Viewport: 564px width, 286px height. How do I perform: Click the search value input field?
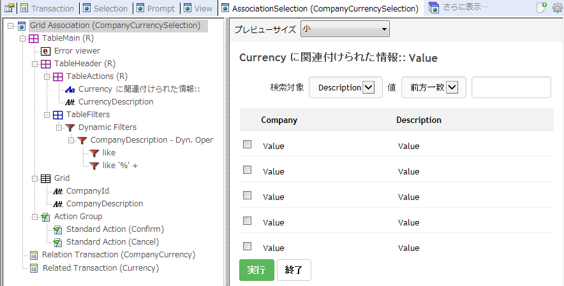point(511,88)
